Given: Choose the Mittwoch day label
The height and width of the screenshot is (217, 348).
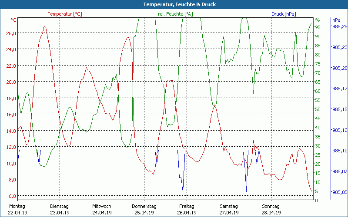Looking at the screenshot, I should (x=102, y=206).
